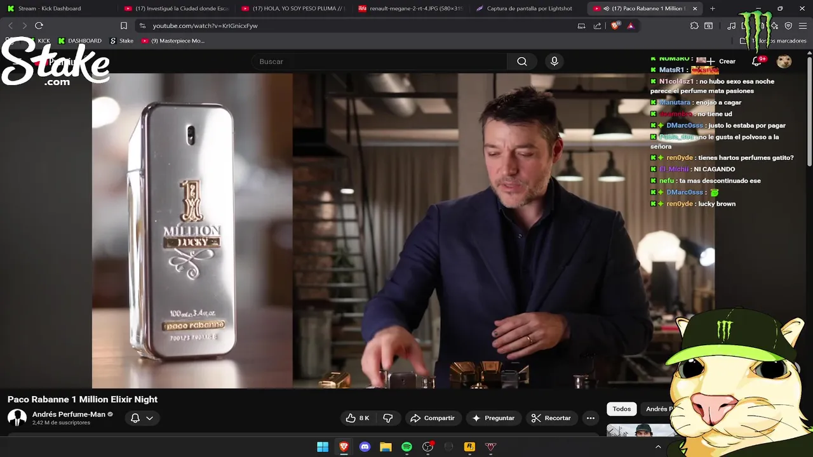Open the browser extensions puzzle icon
The width and height of the screenshot is (813, 457).
pyautogui.click(x=694, y=25)
